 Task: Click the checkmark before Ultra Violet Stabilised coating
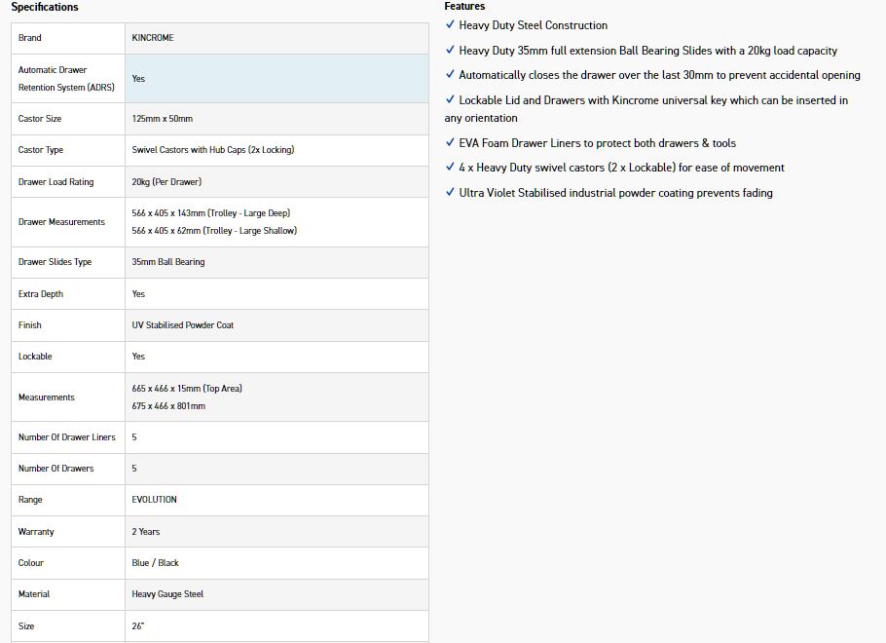[x=449, y=193]
